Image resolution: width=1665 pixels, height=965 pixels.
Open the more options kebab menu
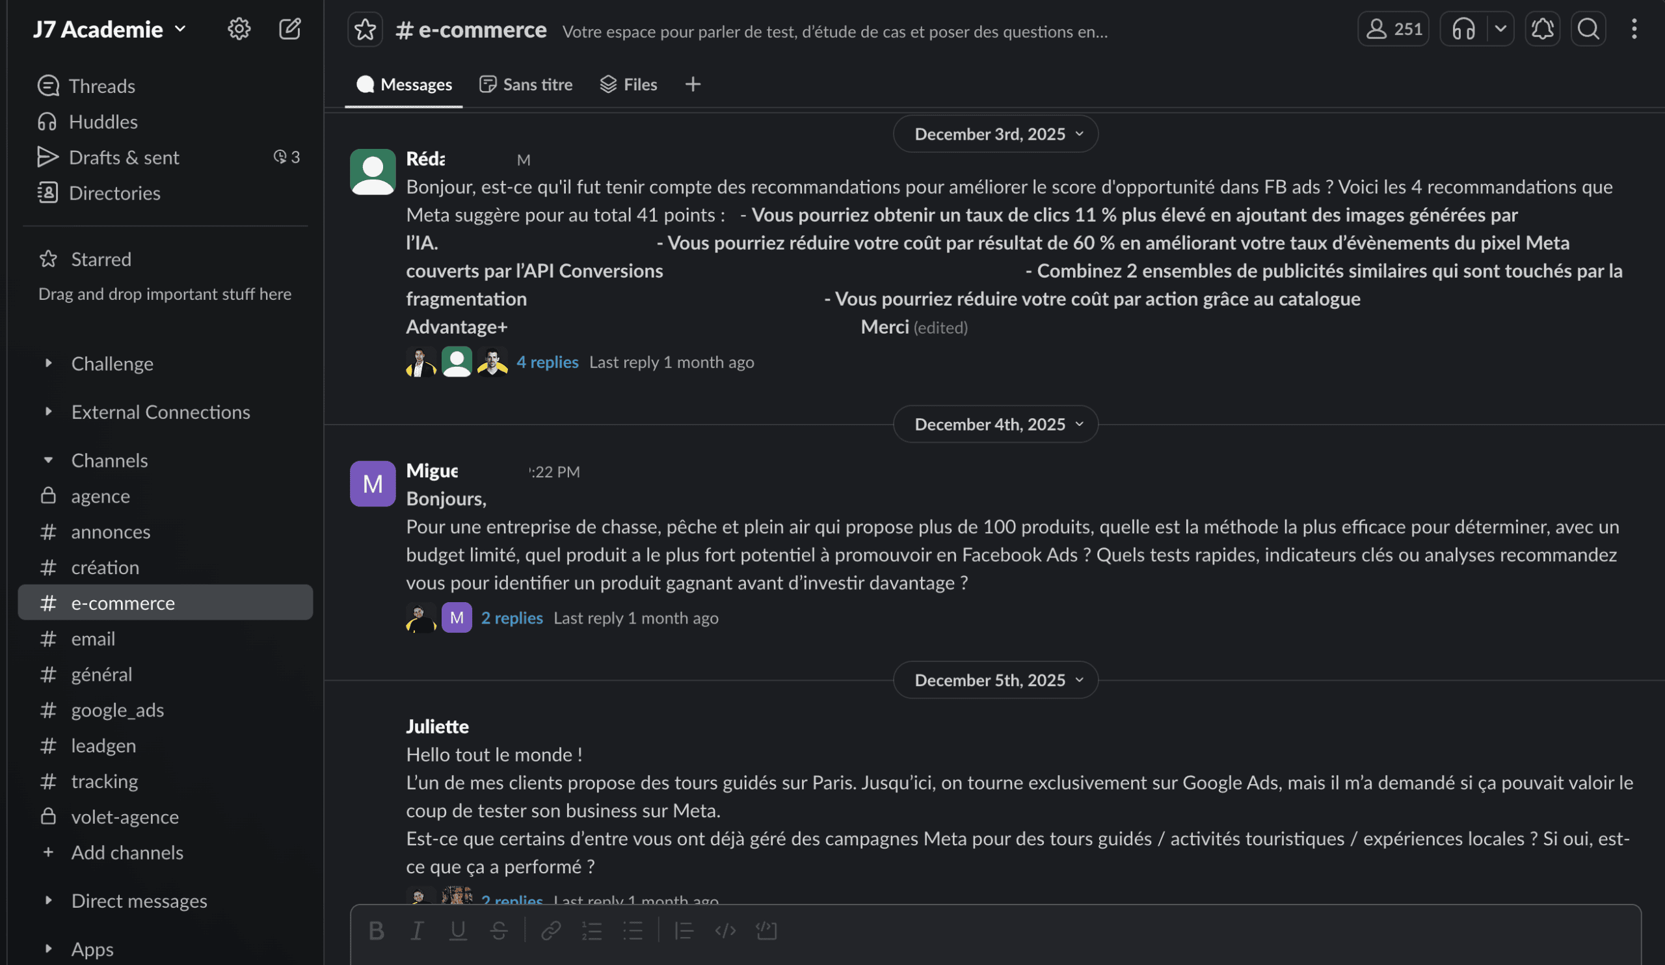pyautogui.click(x=1633, y=29)
